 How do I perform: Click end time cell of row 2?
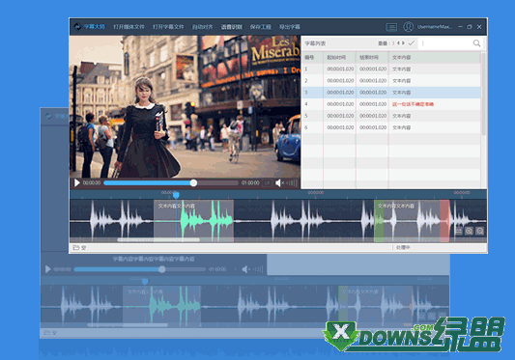pos(373,81)
